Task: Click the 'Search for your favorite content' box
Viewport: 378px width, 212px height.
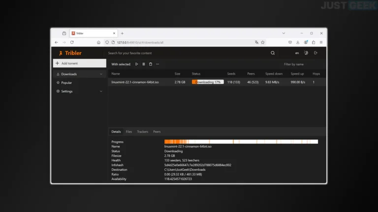Action: 187,53
